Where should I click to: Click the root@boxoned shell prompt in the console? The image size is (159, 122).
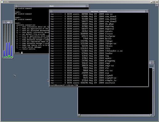(64, 85)
